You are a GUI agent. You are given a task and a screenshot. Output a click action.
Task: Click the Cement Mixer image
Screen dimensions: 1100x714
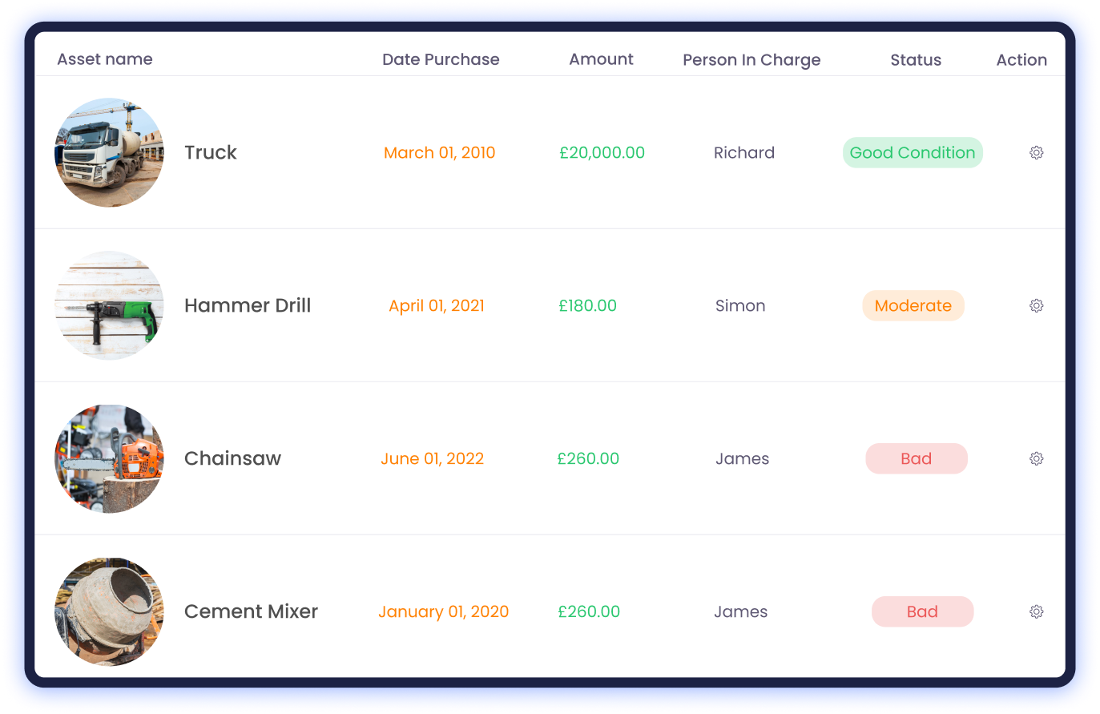click(x=109, y=611)
